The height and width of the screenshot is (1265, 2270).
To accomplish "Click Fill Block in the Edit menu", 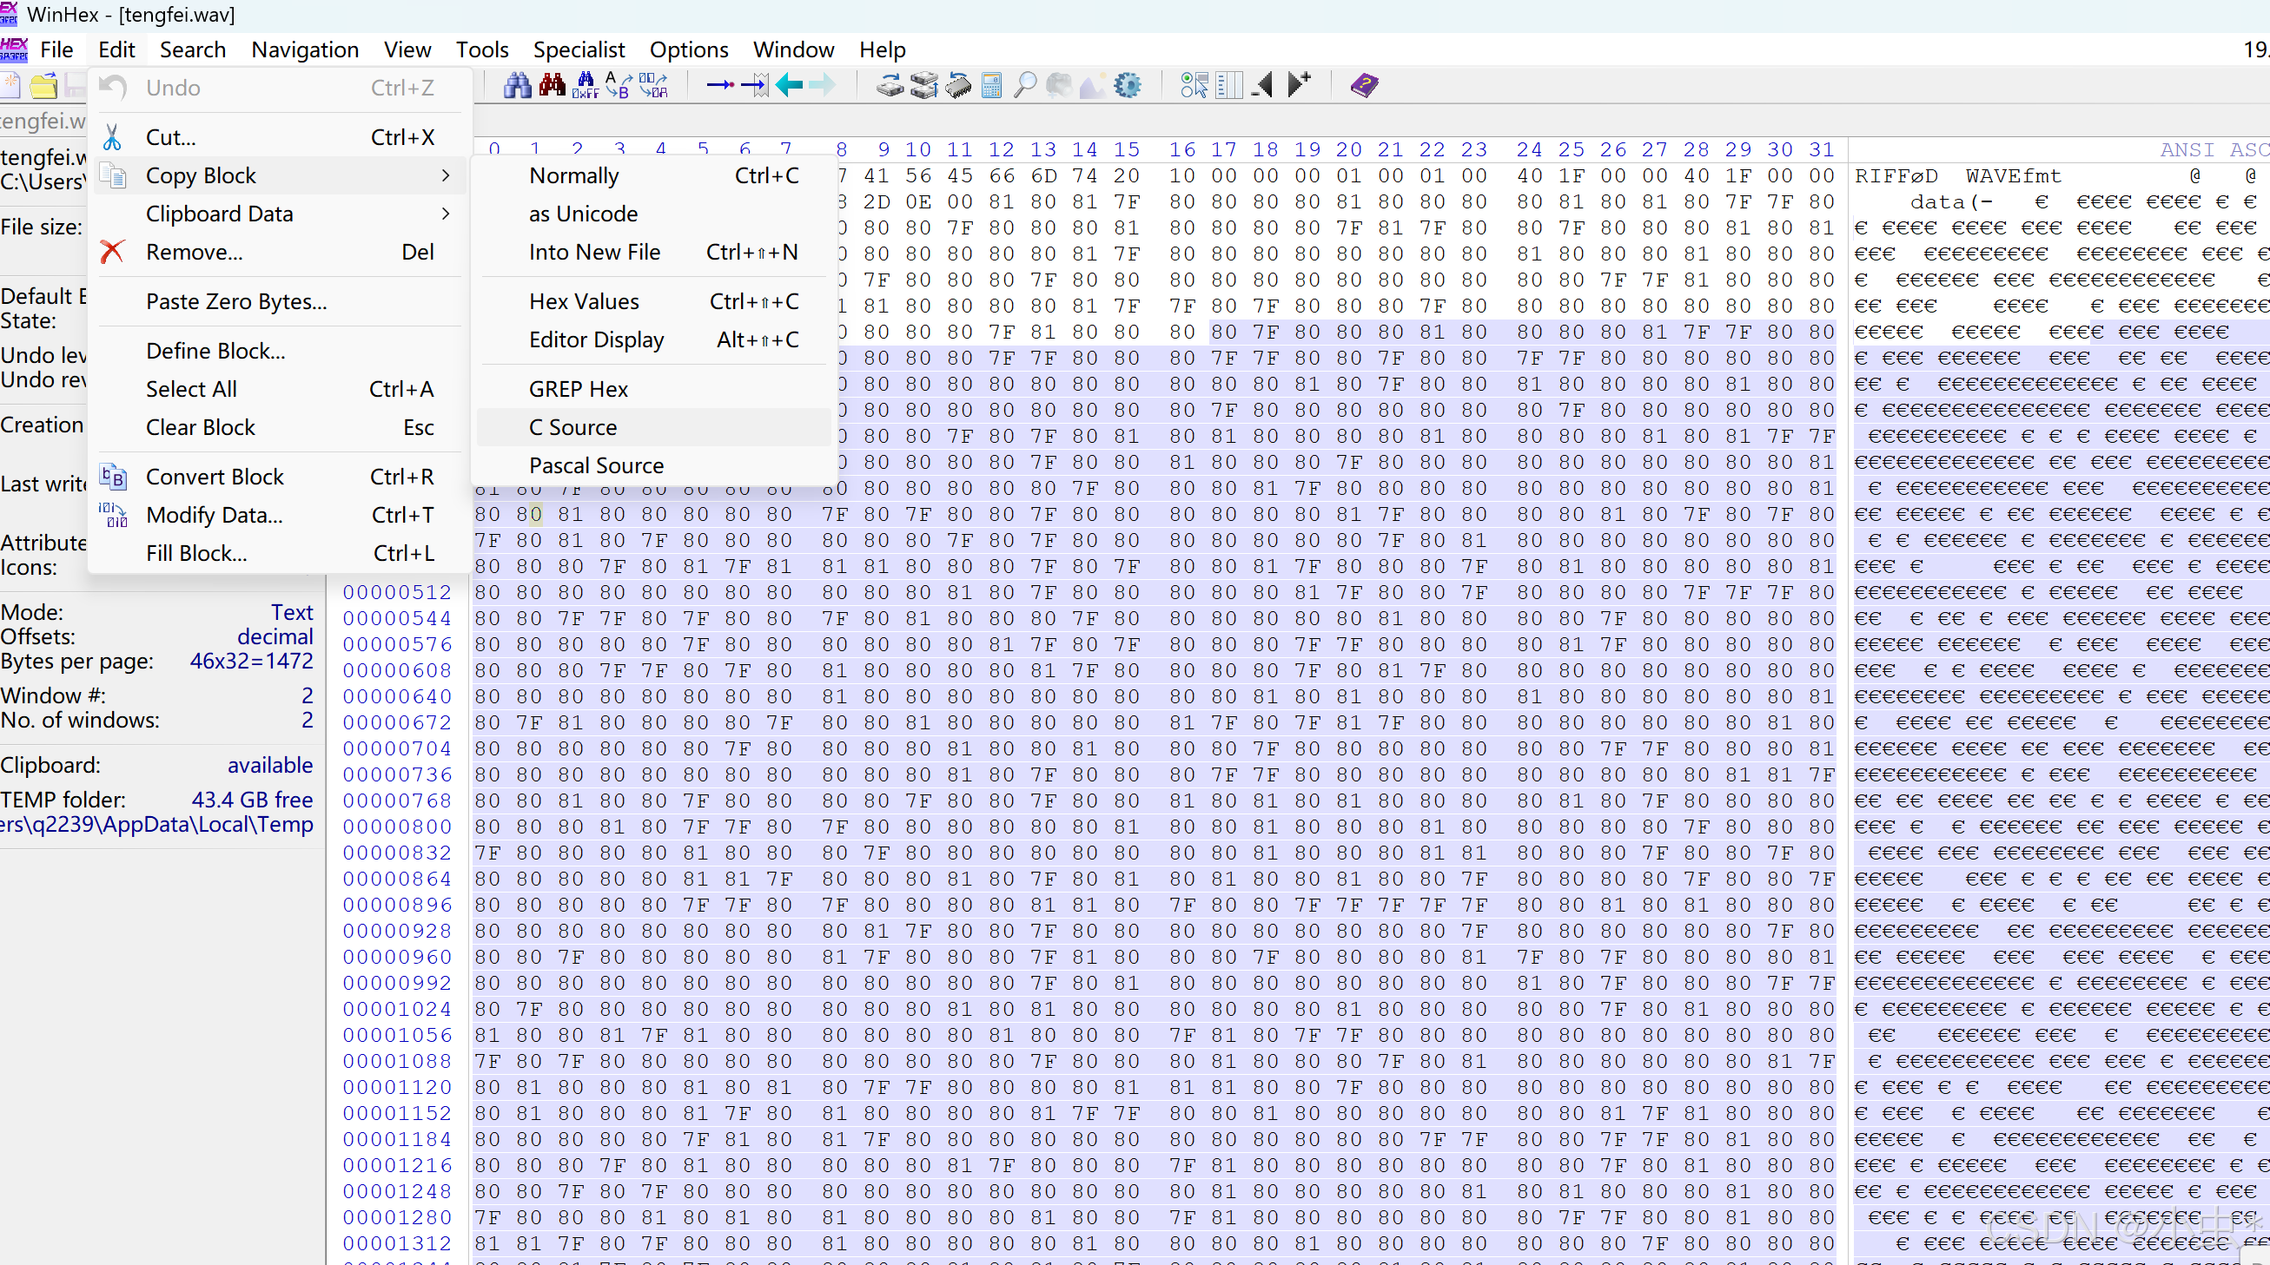I will (195, 553).
